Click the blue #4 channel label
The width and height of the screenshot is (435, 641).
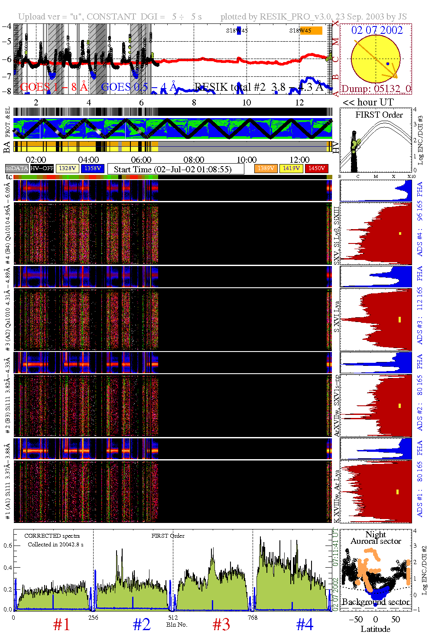(x=305, y=625)
